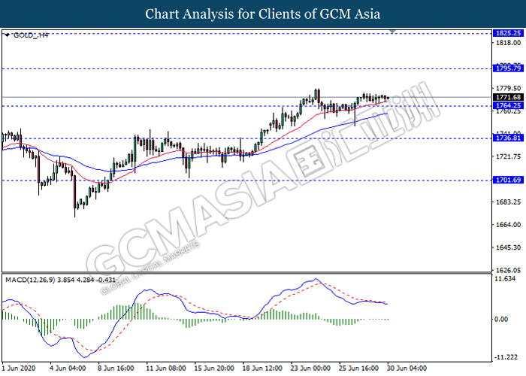
Task: Click the chart shift triangle marker at top
Action: (392, 32)
